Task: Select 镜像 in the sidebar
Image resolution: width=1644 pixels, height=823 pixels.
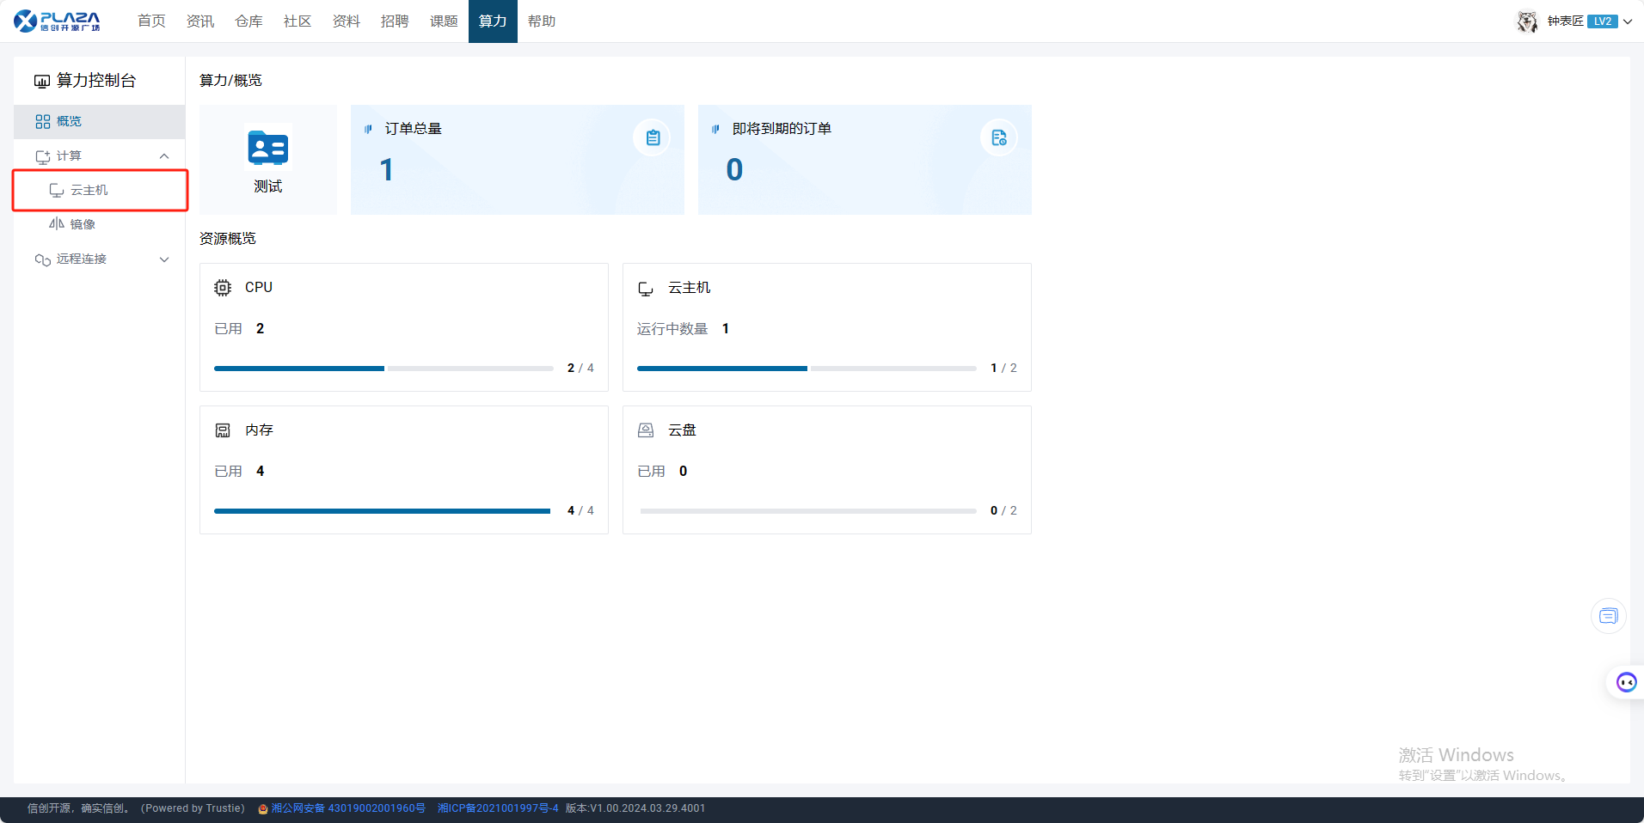Action: click(x=83, y=224)
